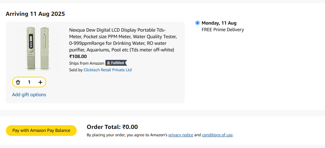Open the Clicktech Retail Private Ltd seller link
This screenshot has height=148, width=325.
tap(107, 70)
